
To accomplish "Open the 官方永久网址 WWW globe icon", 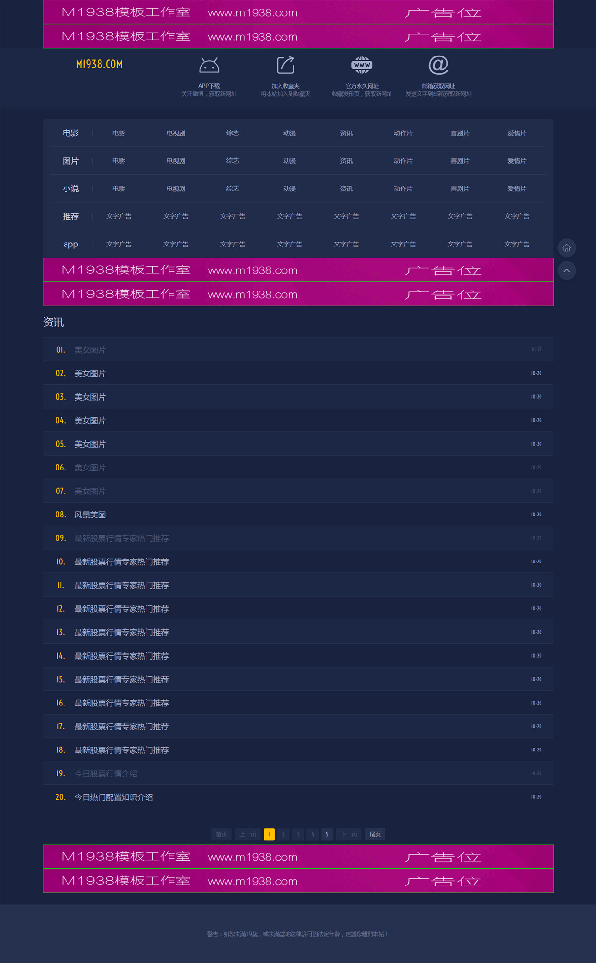I will 362,65.
